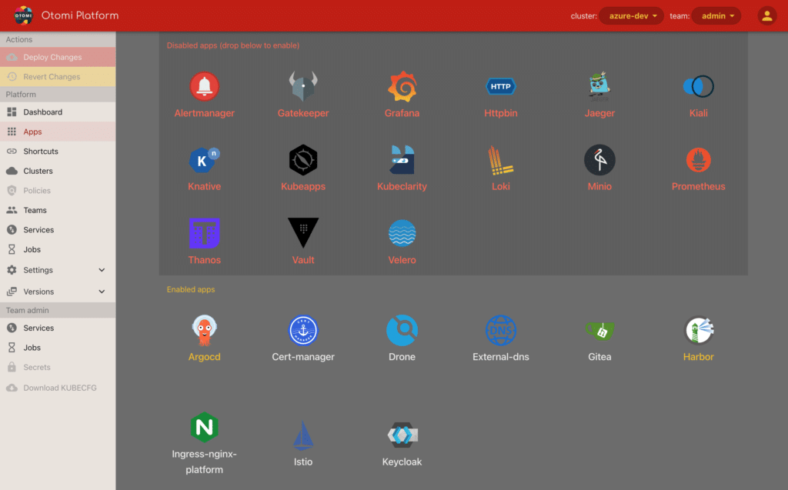
Task: Open Clusters in the sidebar
Action: pos(58,171)
